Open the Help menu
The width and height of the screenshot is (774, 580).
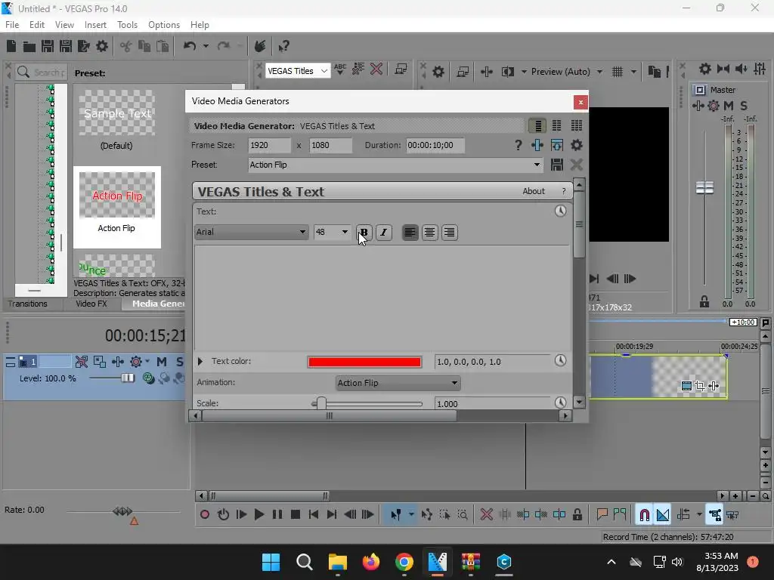(200, 25)
